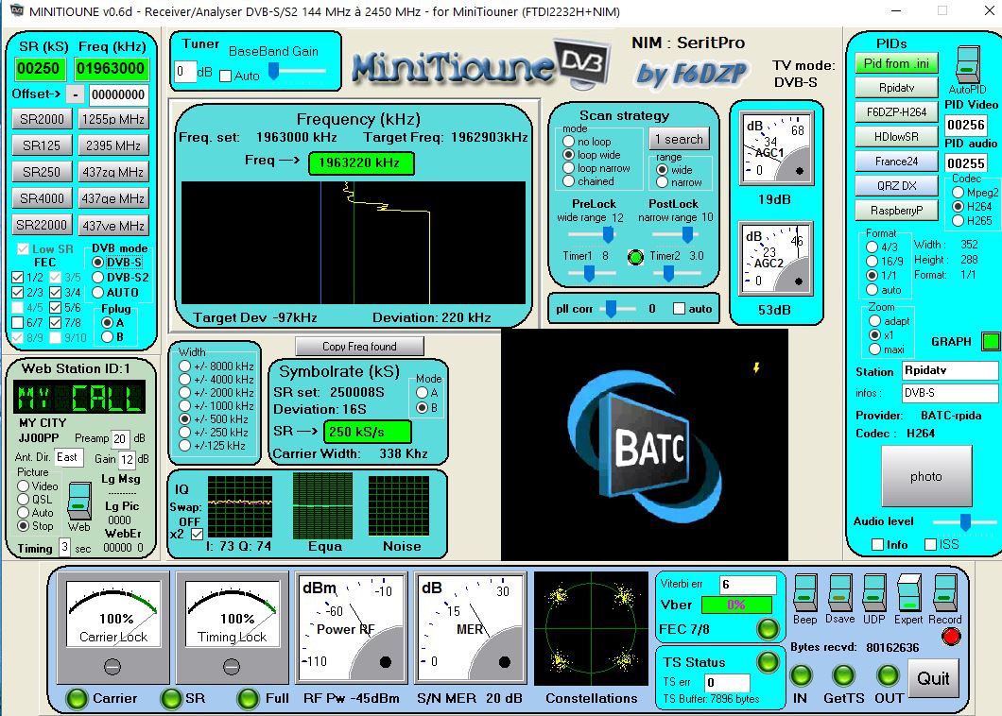The image size is (1002, 716).
Task: Select H265 codec radio button
Action: pyautogui.click(x=958, y=220)
